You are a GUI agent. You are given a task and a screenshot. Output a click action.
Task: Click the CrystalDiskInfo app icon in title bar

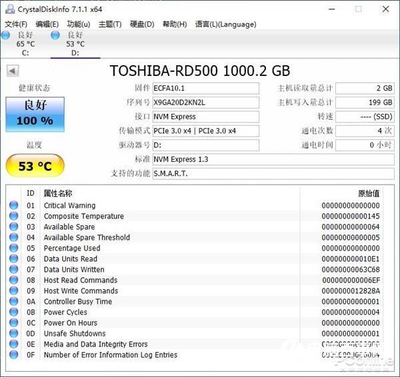pos(10,9)
